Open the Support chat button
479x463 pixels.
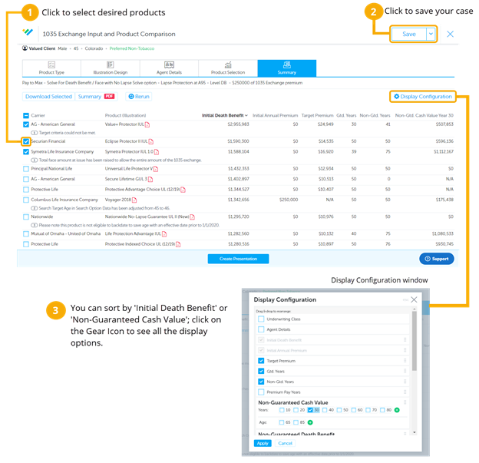pyautogui.click(x=437, y=259)
